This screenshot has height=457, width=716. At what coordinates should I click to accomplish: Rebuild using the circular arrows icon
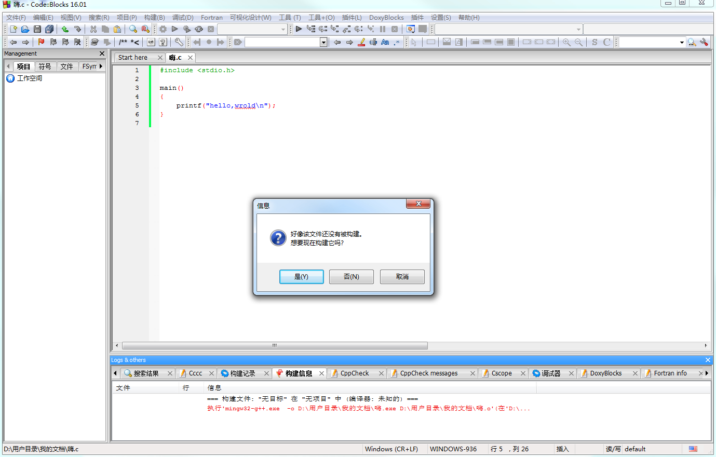[199, 29]
